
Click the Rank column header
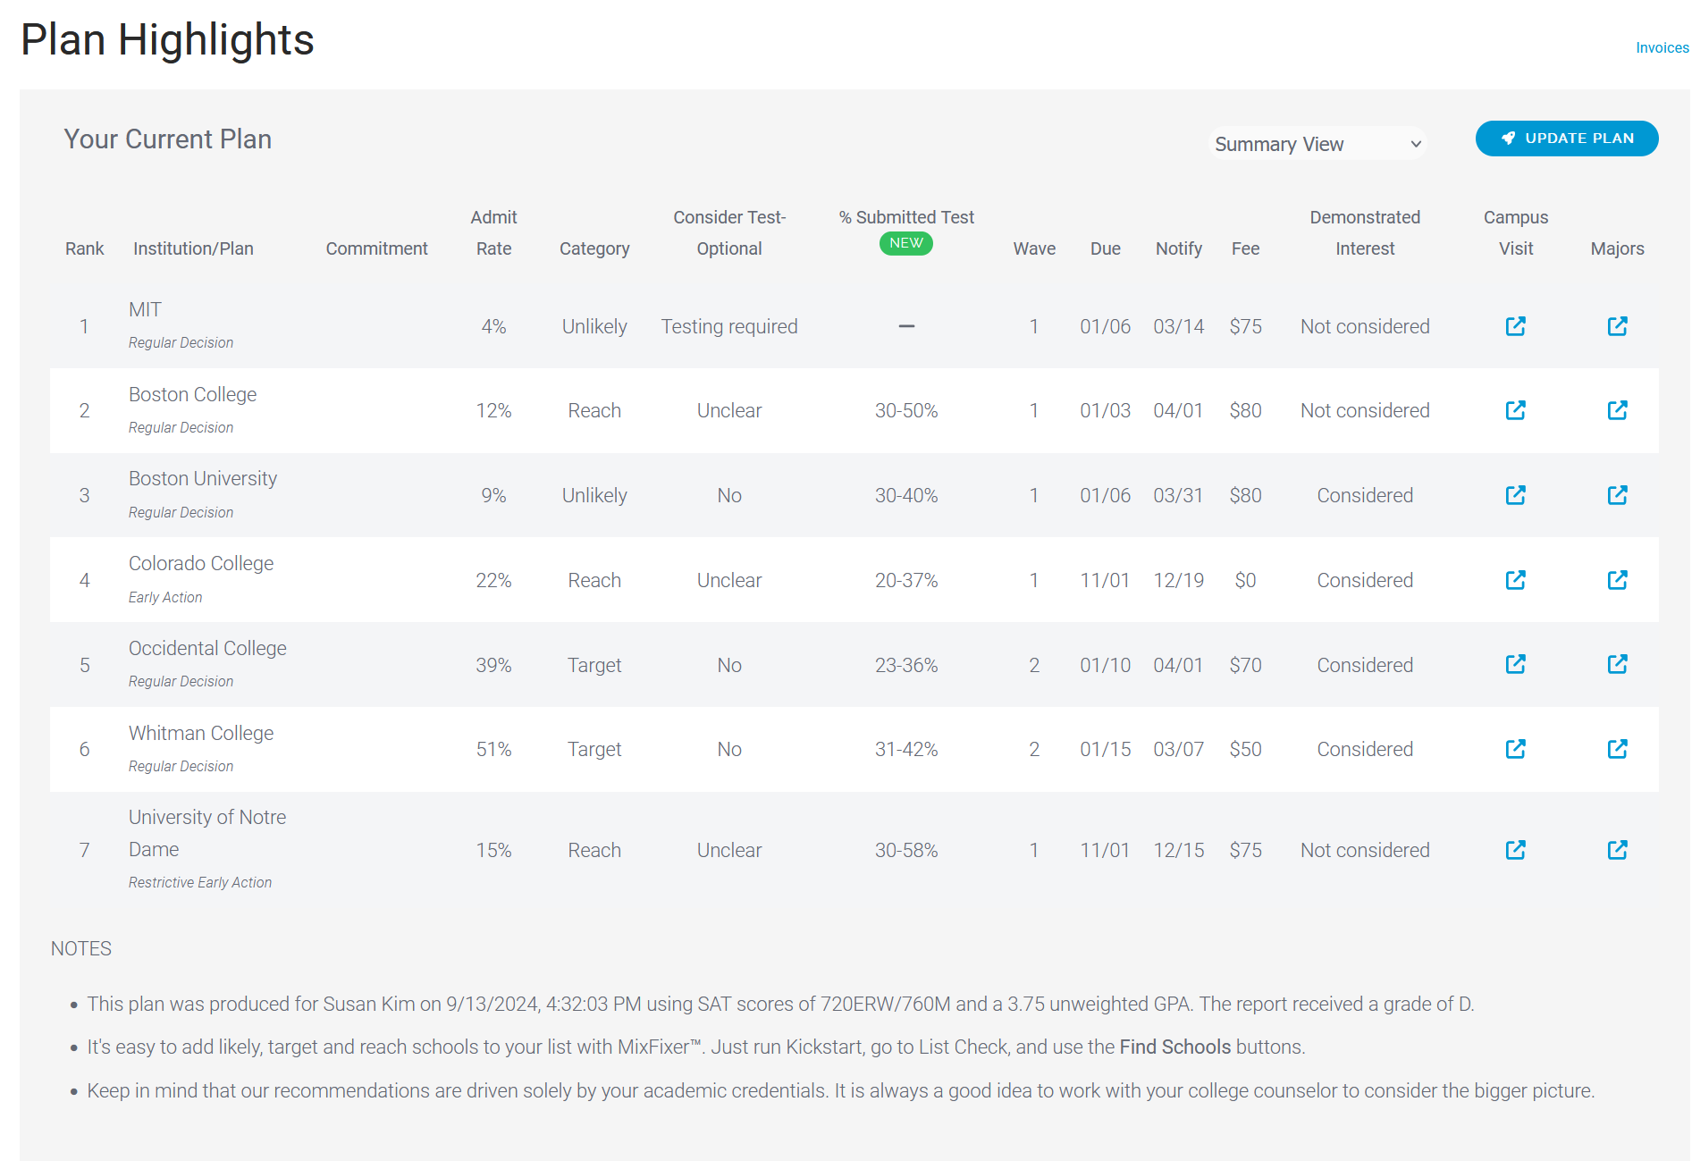(x=84, y=248)
